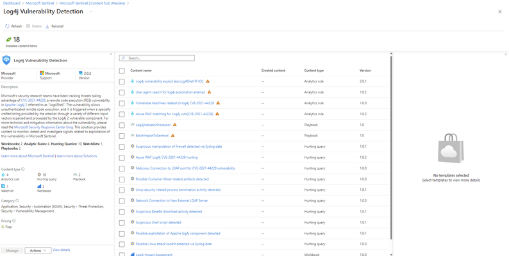Go to Content hub (Preview) breadcrumb
The height and width of the screenshot is (256, 509).
click(92, 3)
